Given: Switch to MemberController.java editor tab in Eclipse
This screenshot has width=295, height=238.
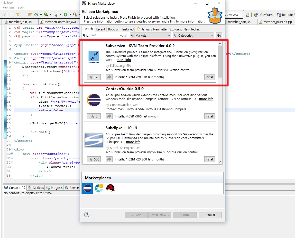Looking at the screenshot, I should tap(58, 22).
